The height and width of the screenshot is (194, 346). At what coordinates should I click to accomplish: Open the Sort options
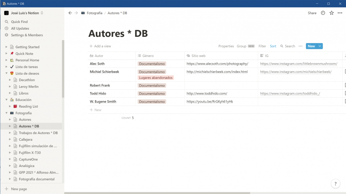point(273,46)
